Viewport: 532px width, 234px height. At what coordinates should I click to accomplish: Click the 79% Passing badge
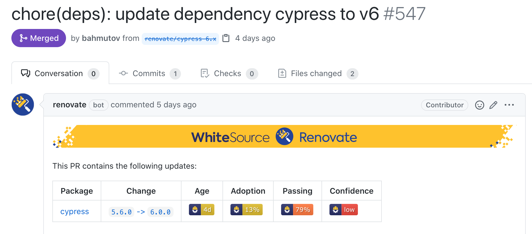point(297,210)
